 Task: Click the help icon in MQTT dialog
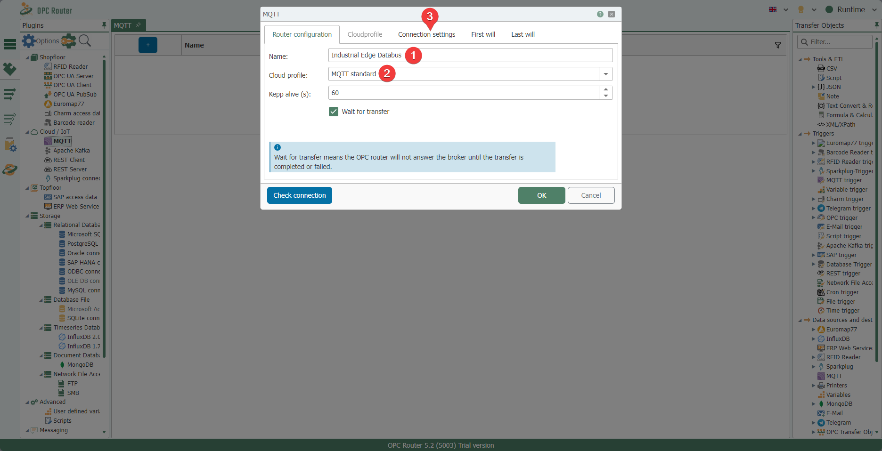pyautogui.click(x=600, y=14)
